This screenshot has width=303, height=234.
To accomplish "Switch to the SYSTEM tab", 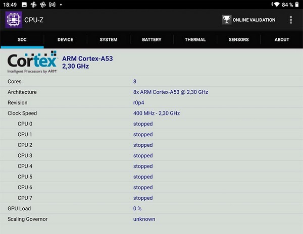I will (108, 40).
